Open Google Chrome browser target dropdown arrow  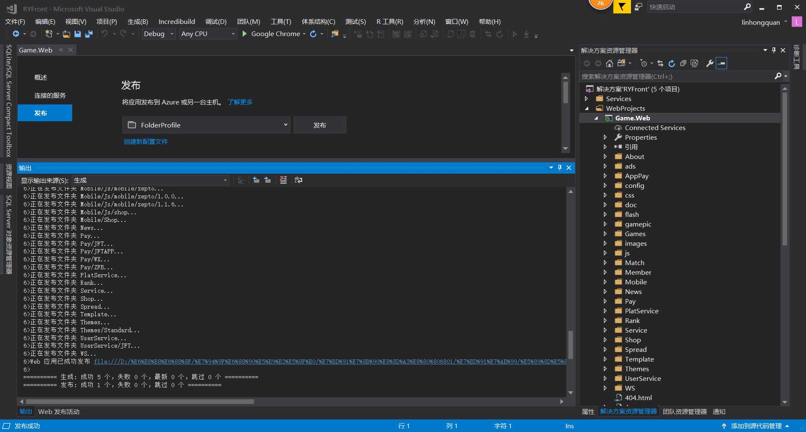304,34
